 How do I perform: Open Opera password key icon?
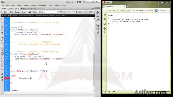pyautogui.click(x=122, y=11)
